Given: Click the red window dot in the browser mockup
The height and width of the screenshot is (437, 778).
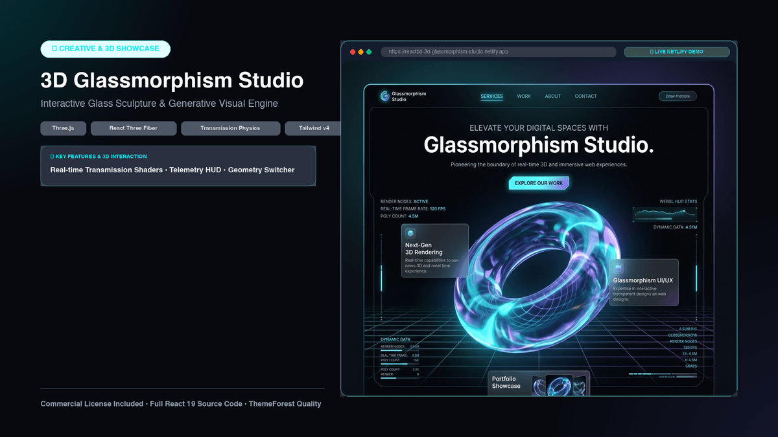Looking at the screenshot, I should (x=353, y=52).
